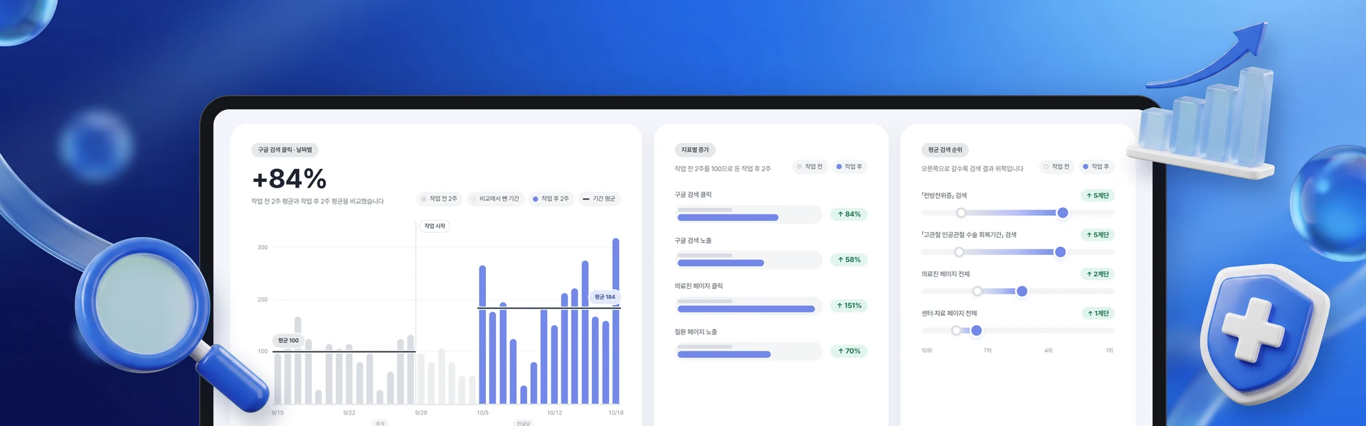Click the '평균 100' average label
1366x426 pixels.
pyautogui.click(x=288, y=341)
